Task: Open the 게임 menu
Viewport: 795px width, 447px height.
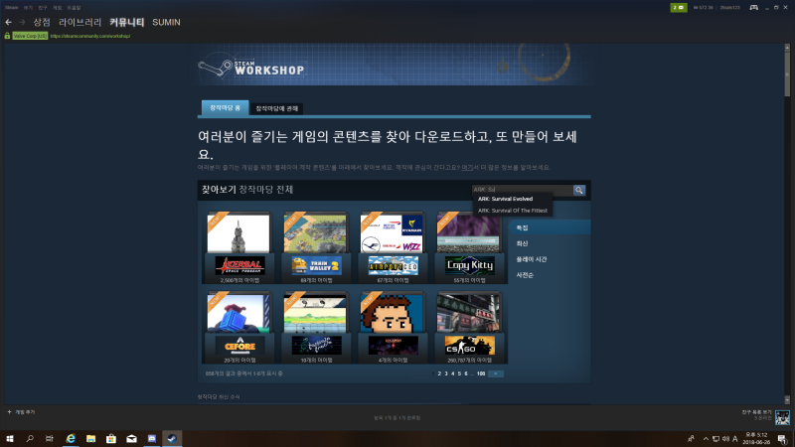Action: 58,8
